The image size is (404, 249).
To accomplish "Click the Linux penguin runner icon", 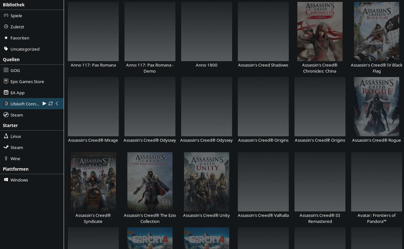I will [x=6, y=136].
